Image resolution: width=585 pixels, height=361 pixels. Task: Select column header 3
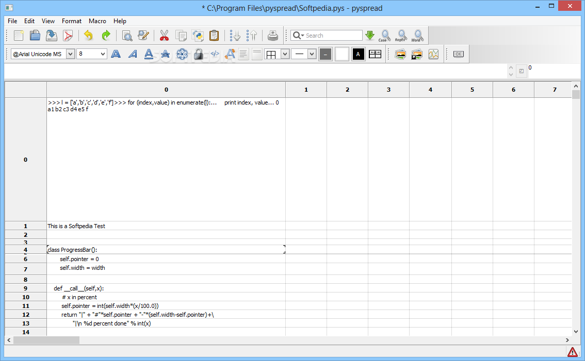pos(388,90)
